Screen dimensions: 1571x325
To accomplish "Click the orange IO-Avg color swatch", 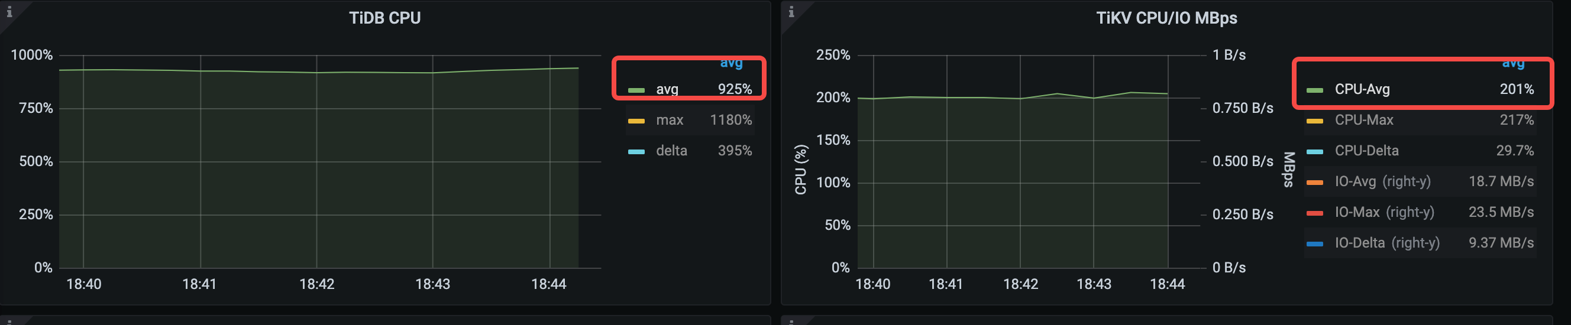I will point(1314,183).
